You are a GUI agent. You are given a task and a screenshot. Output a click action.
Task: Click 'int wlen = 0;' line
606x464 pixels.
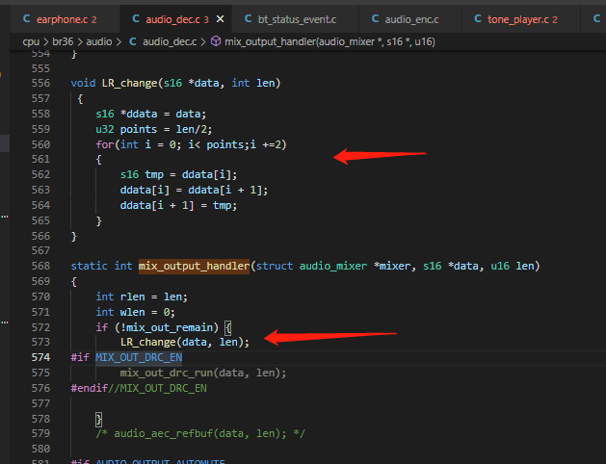pyautogui.click(x=136, y=312)
